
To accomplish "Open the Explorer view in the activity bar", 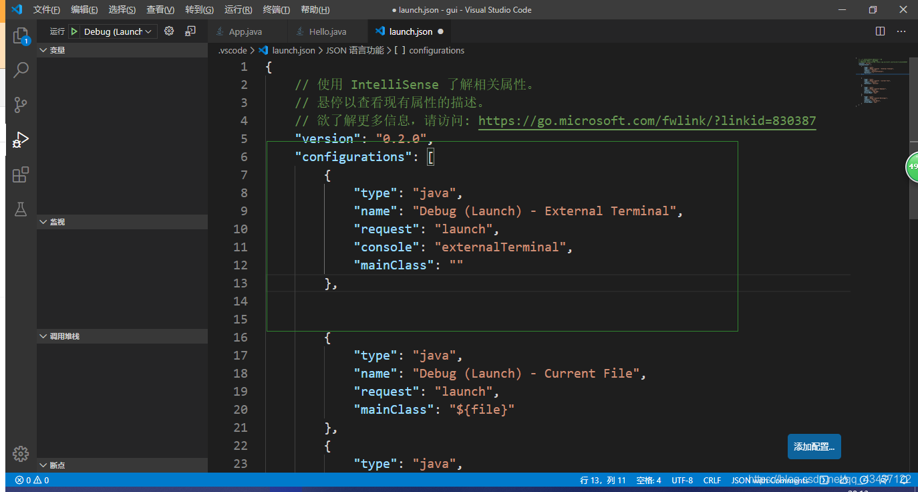I will (x=21, y=35).
